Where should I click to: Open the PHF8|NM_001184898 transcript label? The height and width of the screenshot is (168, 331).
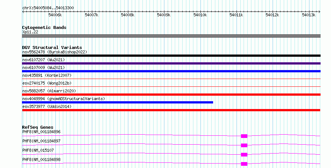41,160
